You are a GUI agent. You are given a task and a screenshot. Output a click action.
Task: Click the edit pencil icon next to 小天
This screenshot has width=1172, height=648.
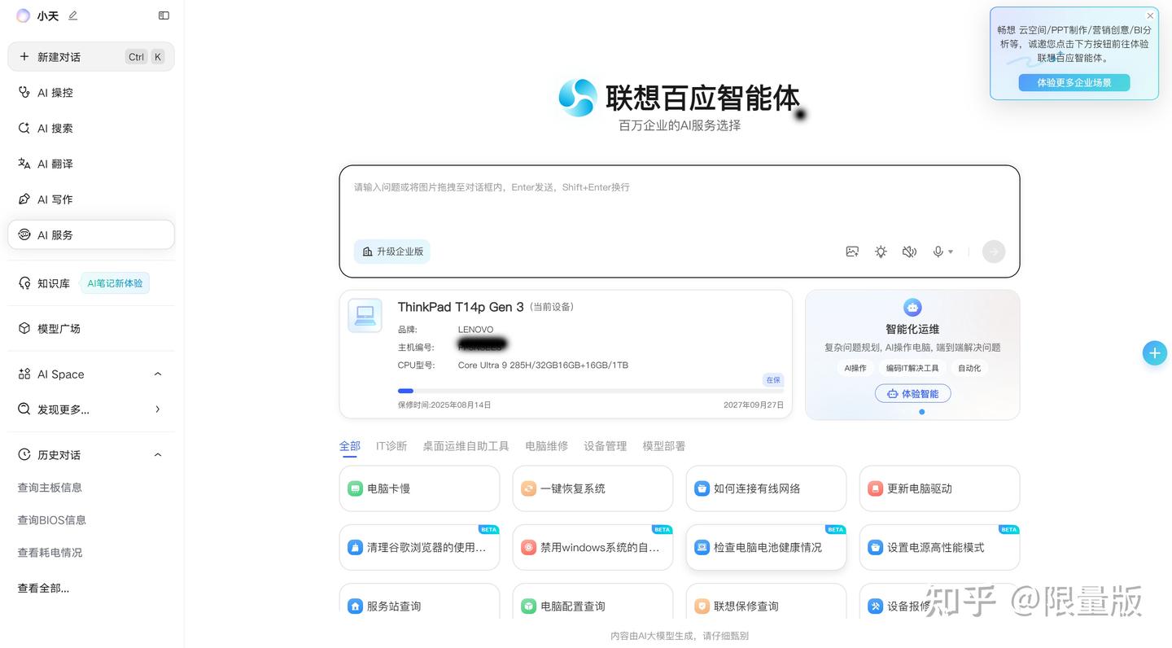(73, 15)
